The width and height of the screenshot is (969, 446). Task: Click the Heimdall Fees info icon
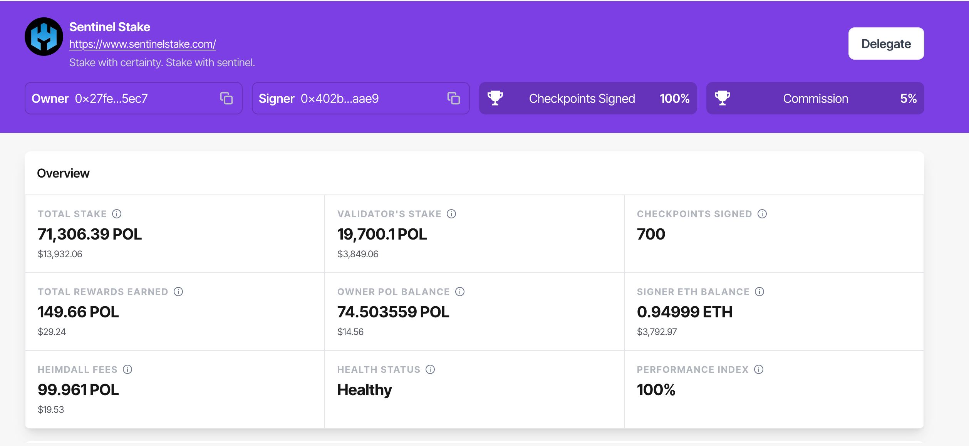pyautogui.click(x=127, y=369)
